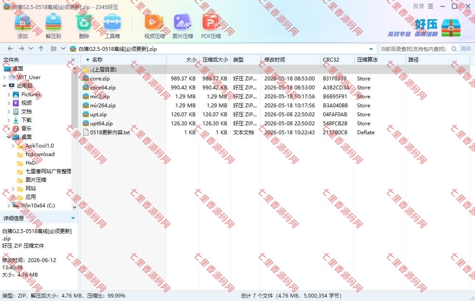Click the search magnifier icon
The width and height of the screenshot is (475, 301).
click(454, 49)
